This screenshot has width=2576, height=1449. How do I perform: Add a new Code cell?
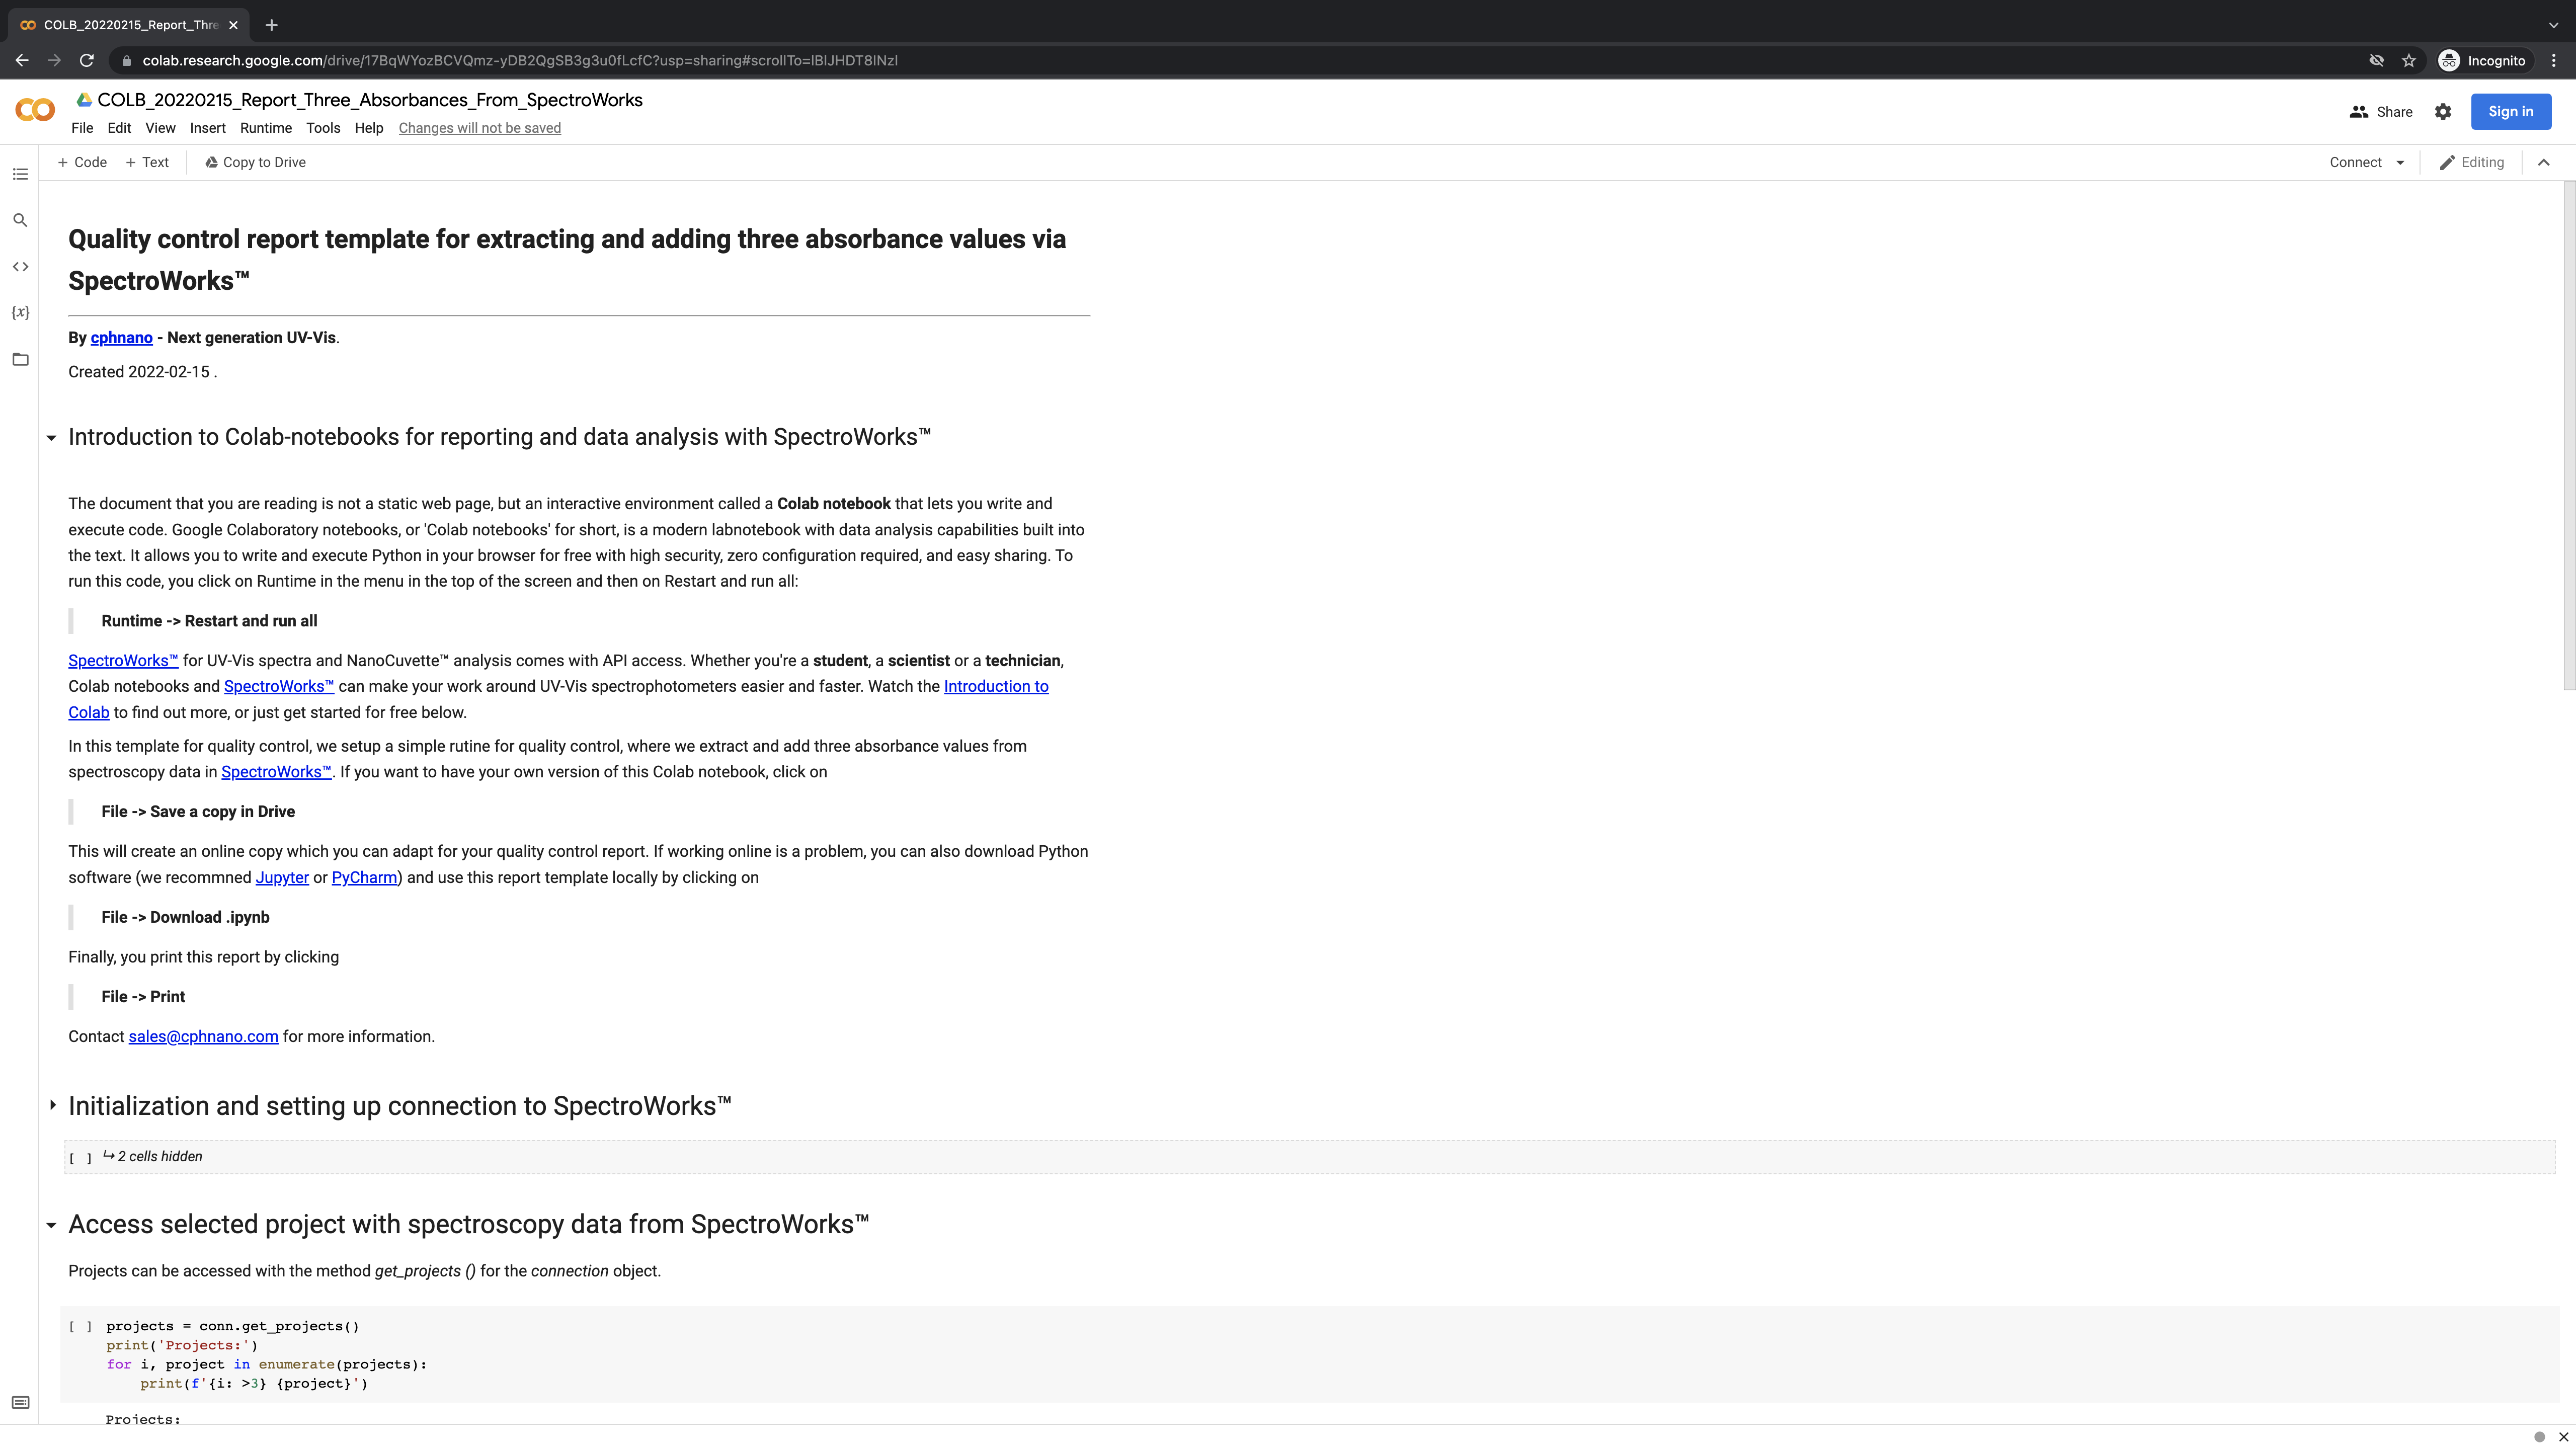coord(82,162)
